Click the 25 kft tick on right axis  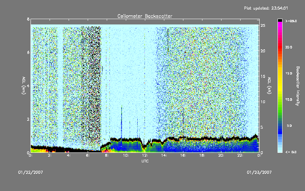click(263, 26)
